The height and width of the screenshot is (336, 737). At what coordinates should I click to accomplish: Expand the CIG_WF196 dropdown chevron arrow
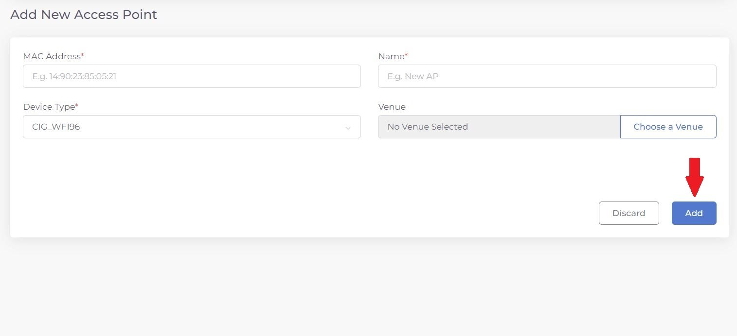pos(348,128)
